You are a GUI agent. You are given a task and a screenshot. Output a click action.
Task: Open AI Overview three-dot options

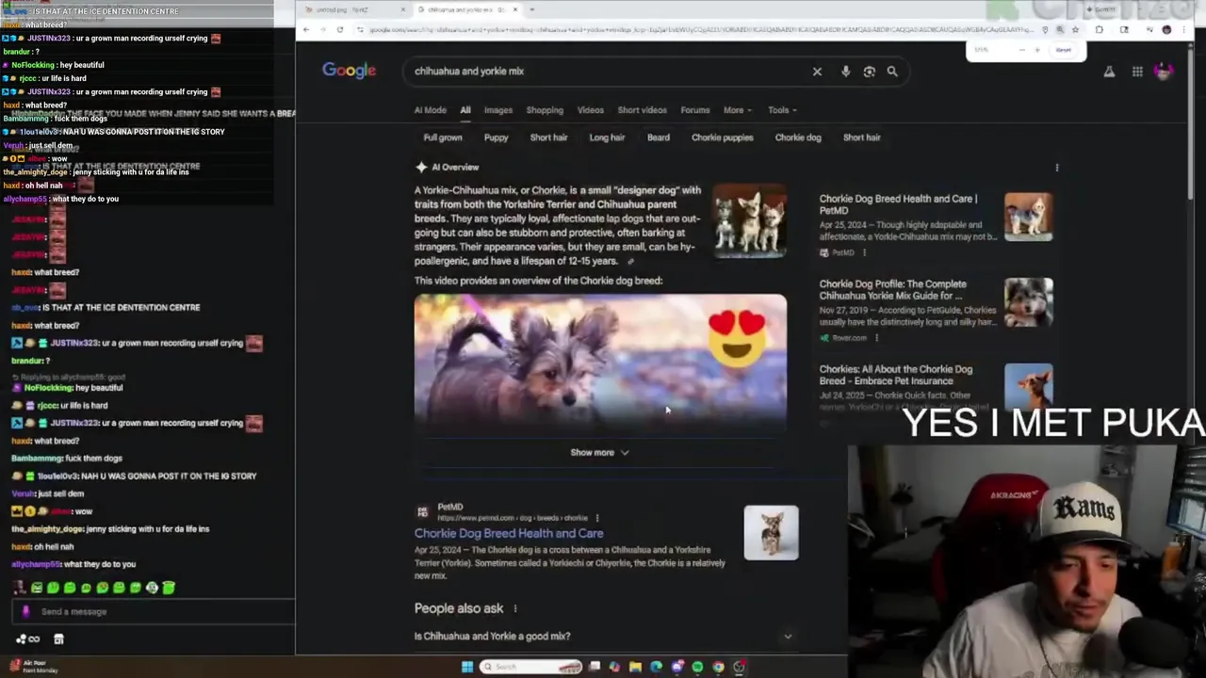pyautogui.click(x=1056, y=168)
